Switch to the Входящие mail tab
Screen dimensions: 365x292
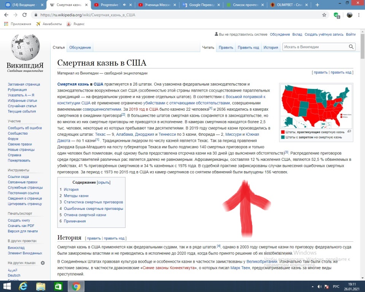[24, 5]
